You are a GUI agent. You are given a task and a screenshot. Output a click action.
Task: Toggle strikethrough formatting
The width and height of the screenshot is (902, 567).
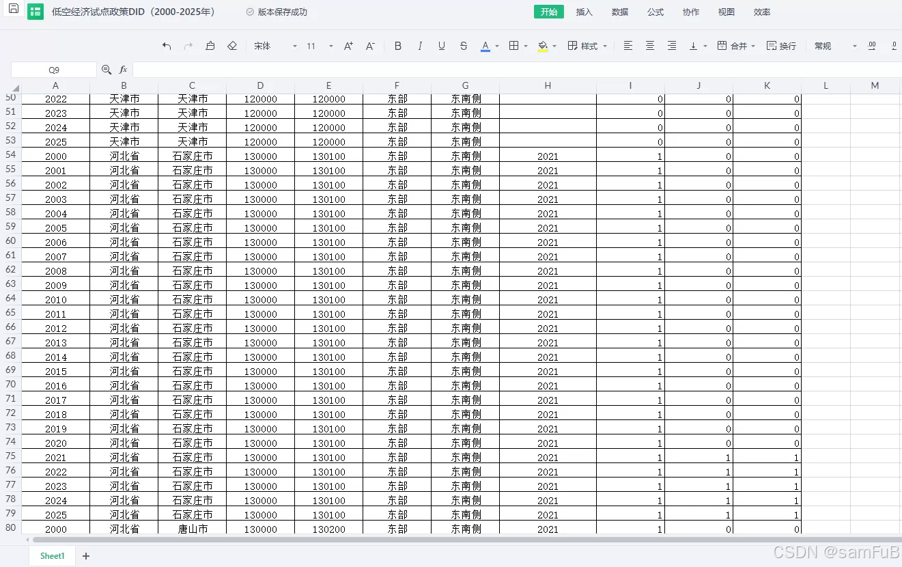coord(464,46)
